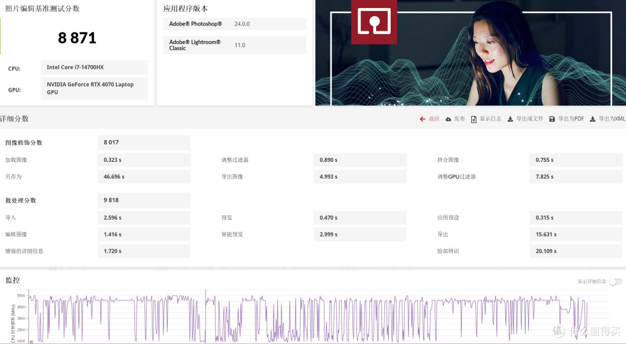Export as PDF via 导出为PDF

coord(571,119)
